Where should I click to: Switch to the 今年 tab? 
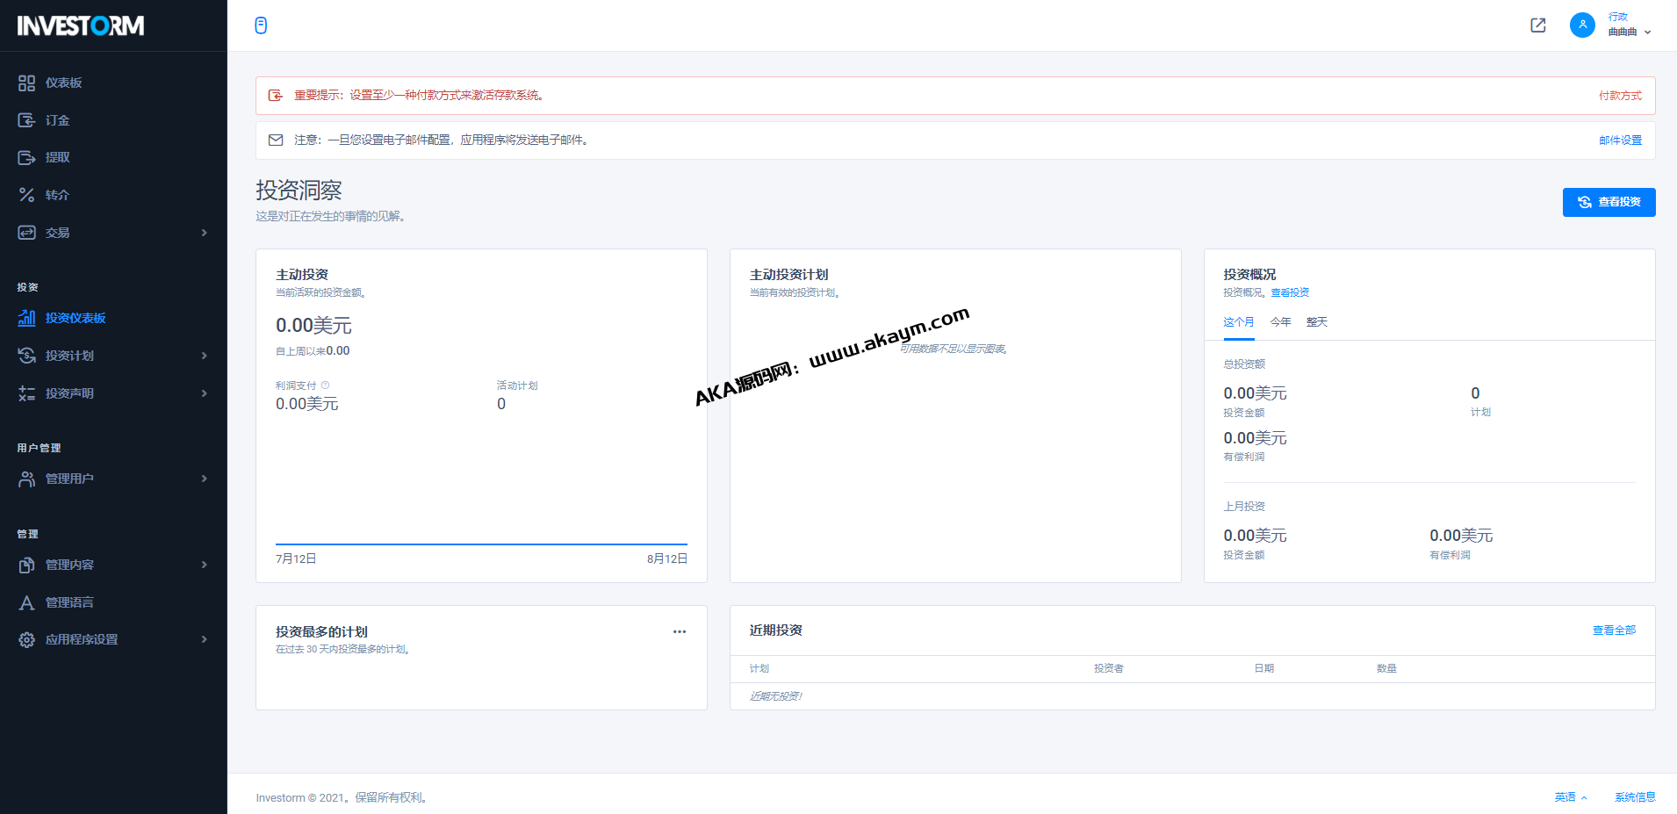point(1280,322)
